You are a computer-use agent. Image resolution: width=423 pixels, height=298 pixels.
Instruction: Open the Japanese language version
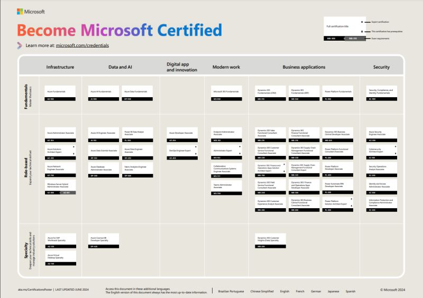(x=333, y=291)
